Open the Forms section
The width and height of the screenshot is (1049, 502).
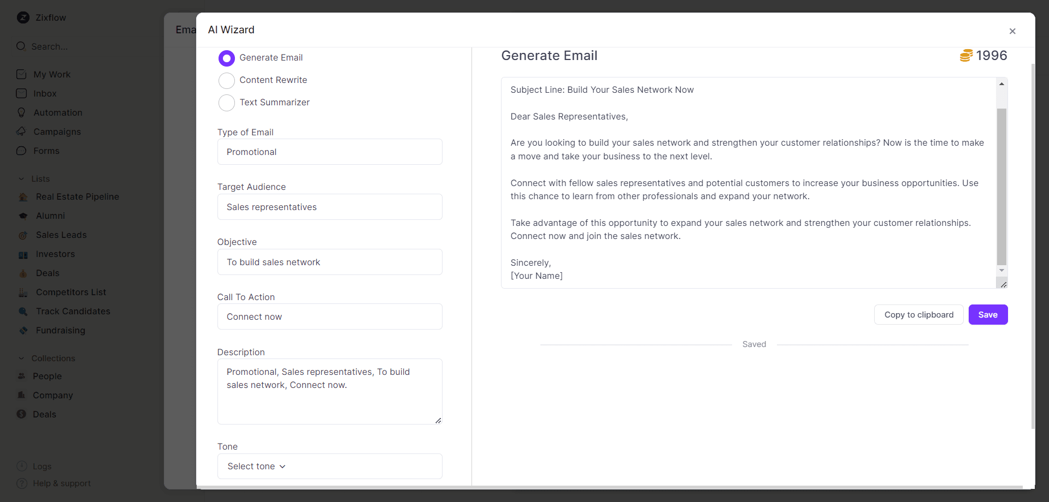[46, 151]
